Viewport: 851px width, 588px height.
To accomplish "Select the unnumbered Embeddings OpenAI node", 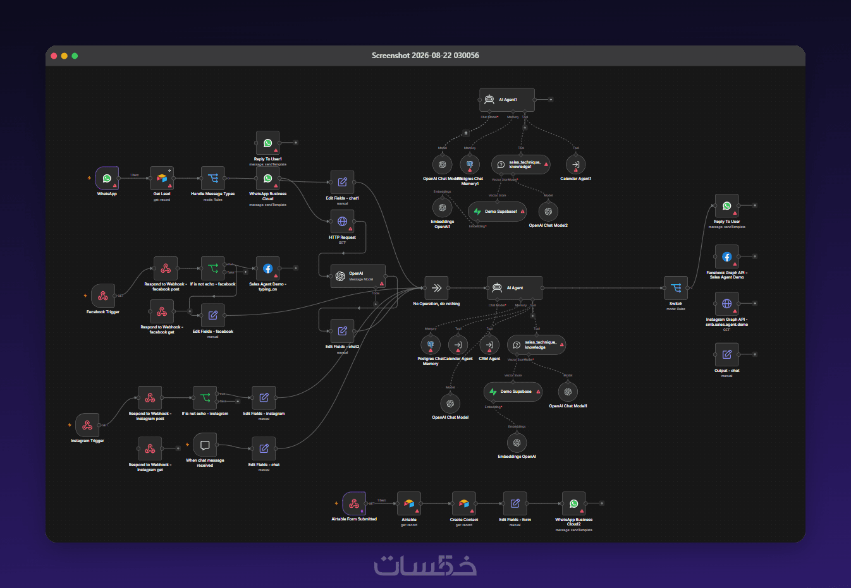I will coord(517,443).
